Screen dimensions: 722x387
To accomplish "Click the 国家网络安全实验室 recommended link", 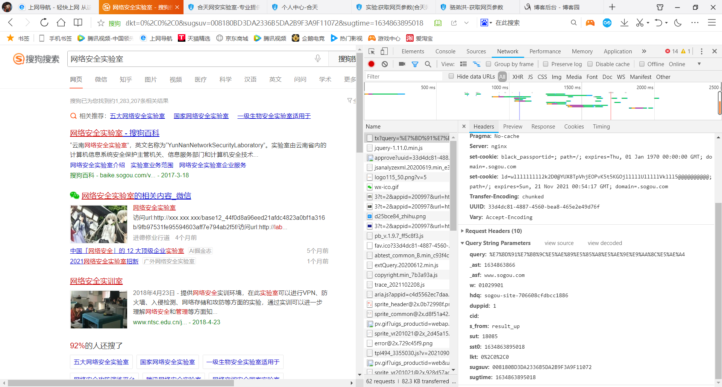I will pyautogui.click(x=201, y=116).
